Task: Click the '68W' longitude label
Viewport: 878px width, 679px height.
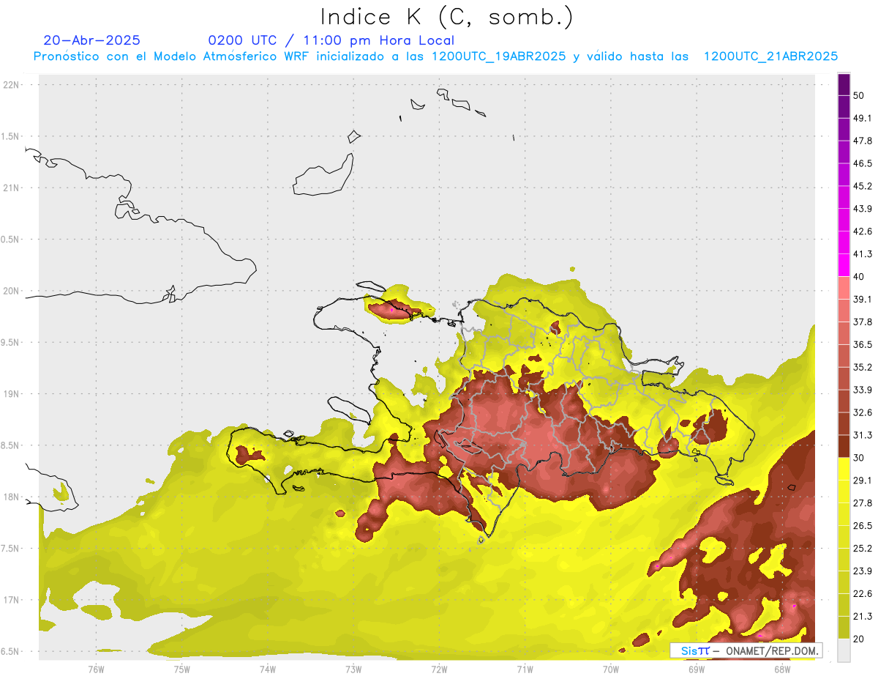Action: [782, 669]
